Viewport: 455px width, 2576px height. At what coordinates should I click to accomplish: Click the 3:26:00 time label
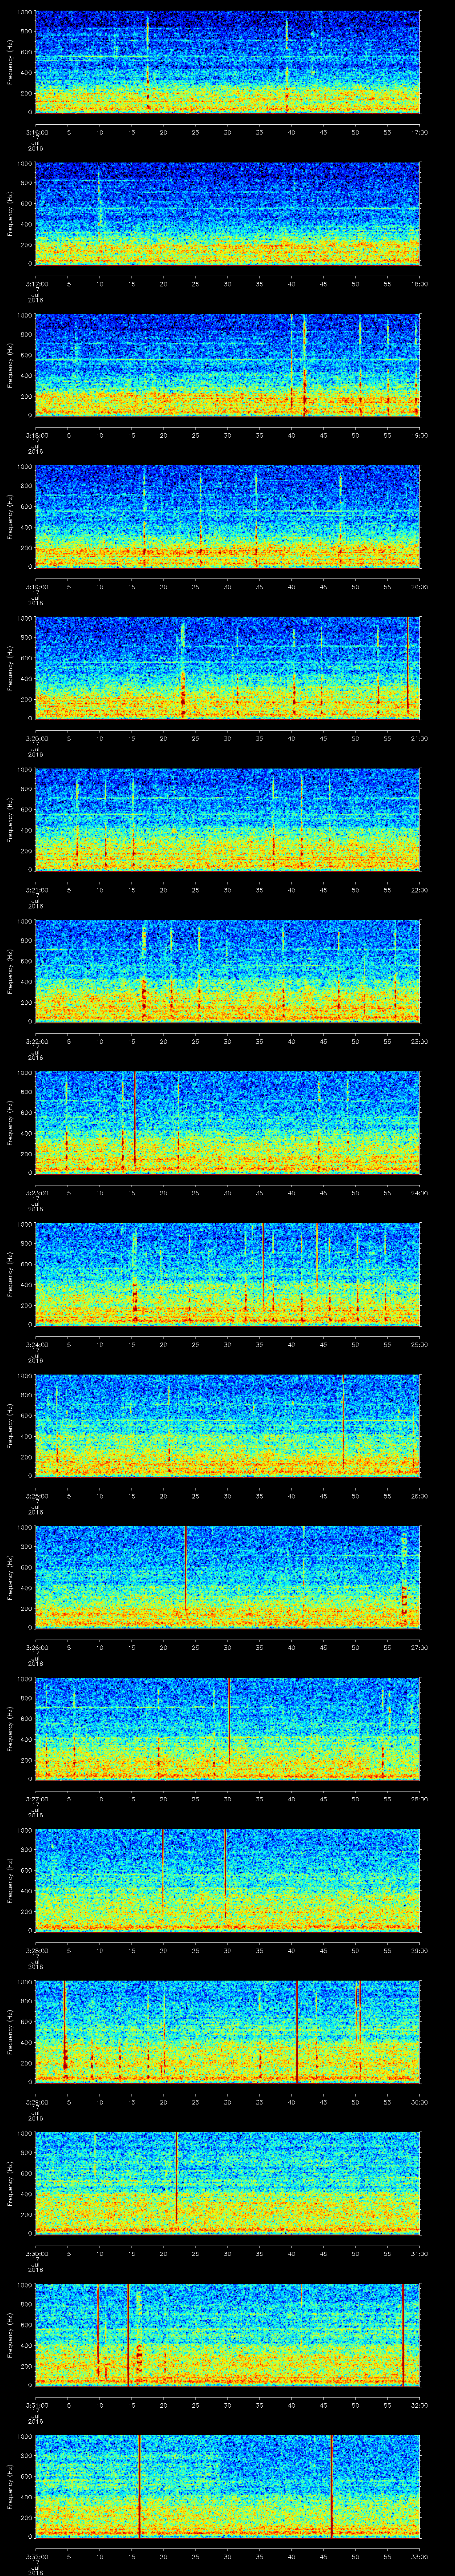(x=36, y=1647)
